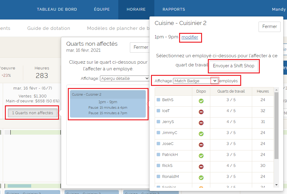Click PatrickH green availability checkmark
Screen dimensions: 287x194
point(201,156)
